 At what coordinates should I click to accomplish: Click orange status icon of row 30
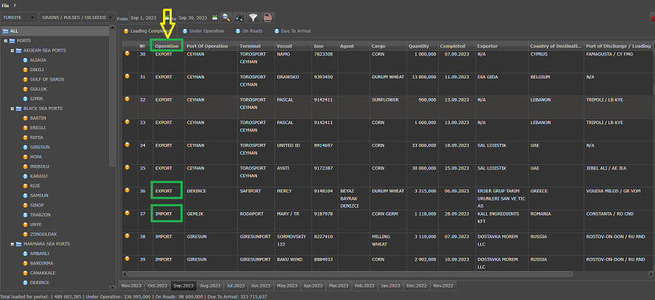127,53
